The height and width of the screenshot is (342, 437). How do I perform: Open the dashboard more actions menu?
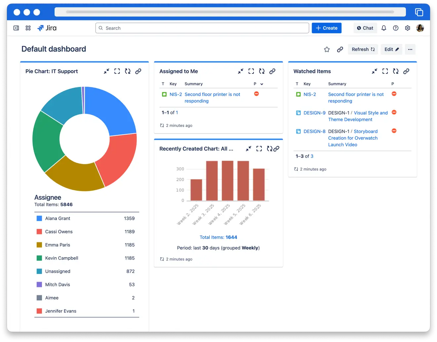click(x=410, y=49)
